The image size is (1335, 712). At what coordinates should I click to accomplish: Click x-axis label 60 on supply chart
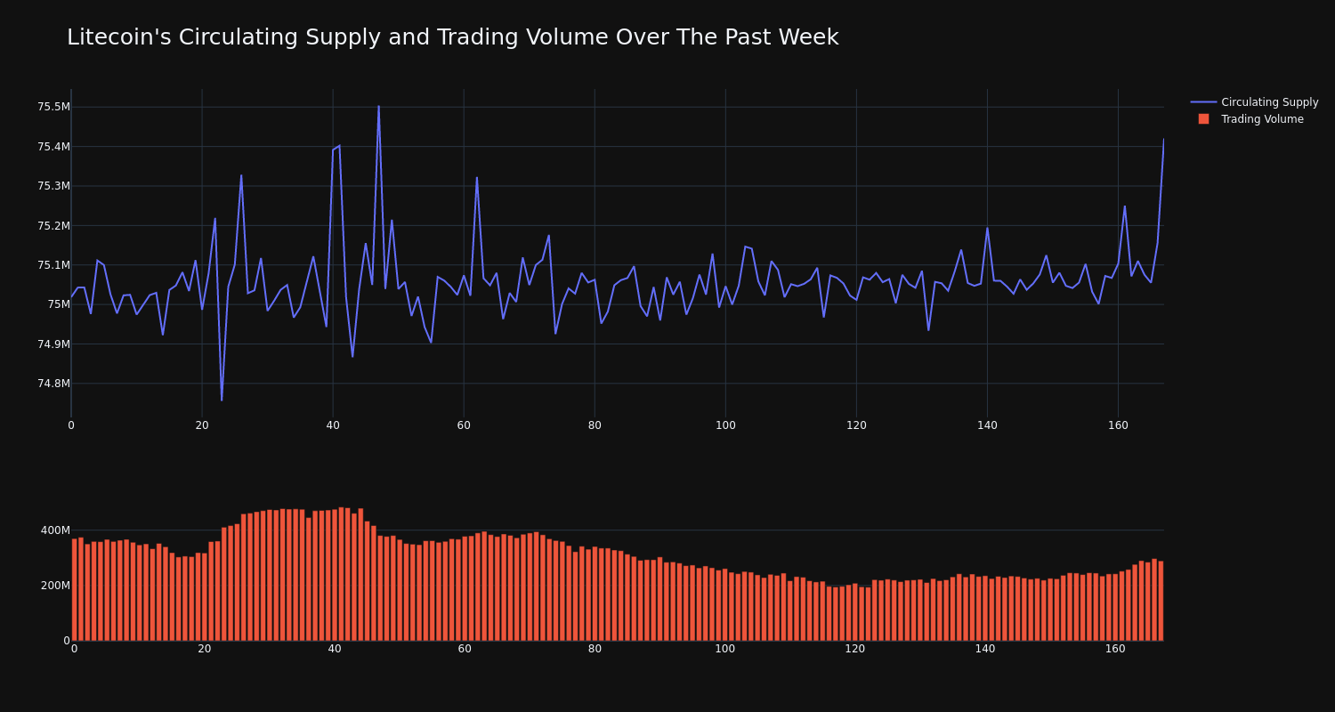tap(464, 425)
